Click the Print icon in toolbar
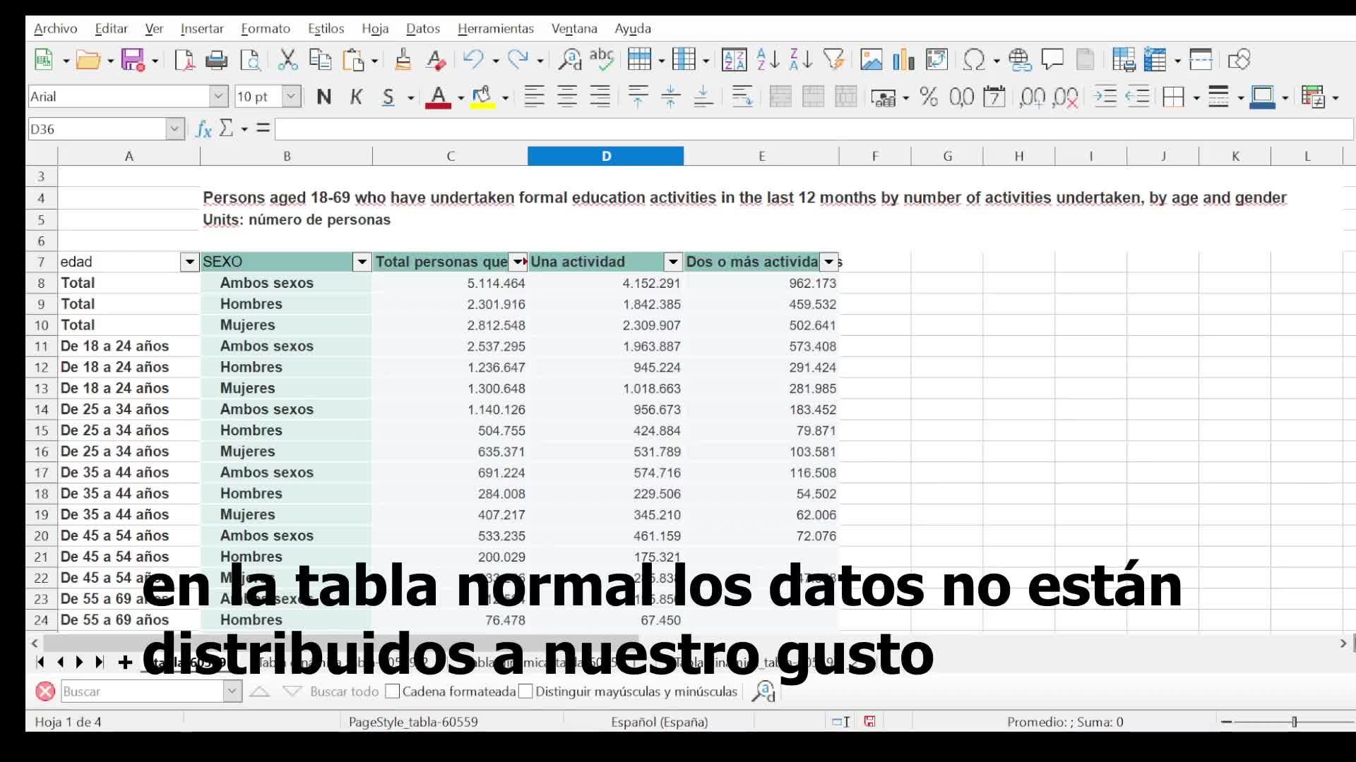1356x762 pixels. coord(216,60)
